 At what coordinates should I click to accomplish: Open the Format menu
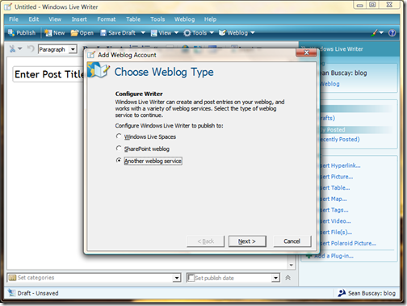[x=107, y=19]
